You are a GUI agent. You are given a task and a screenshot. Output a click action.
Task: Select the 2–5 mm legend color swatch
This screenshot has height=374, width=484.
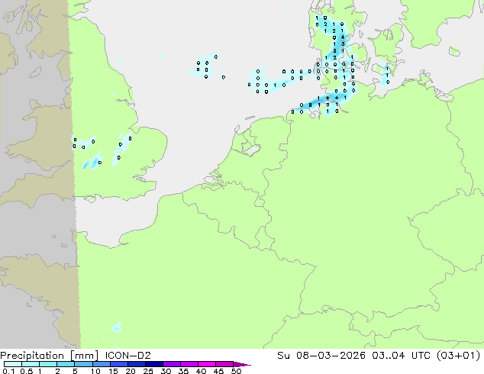(x=66, y=364)
